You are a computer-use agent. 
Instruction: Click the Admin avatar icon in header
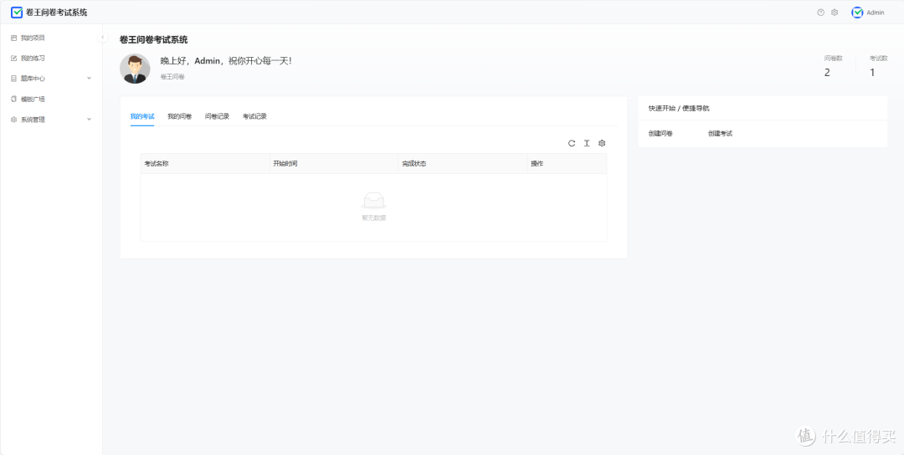coord(857,12)
